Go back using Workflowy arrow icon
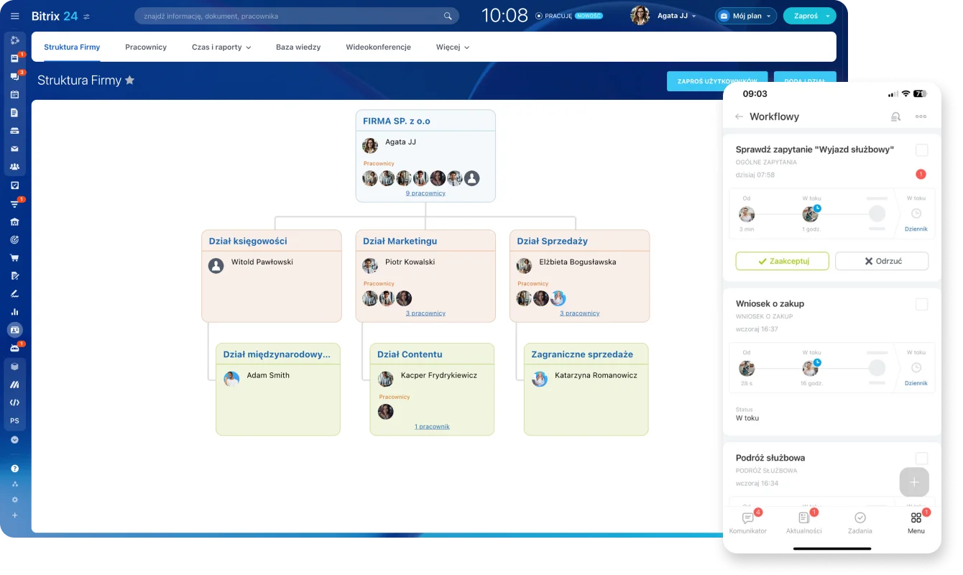Screen dimensions: 963x575 point(739,116)
